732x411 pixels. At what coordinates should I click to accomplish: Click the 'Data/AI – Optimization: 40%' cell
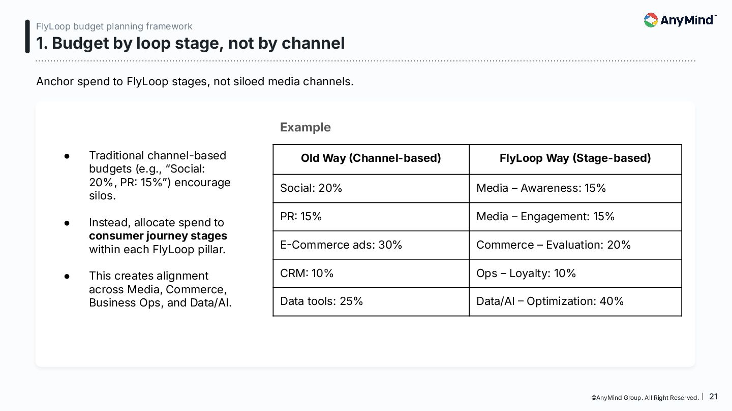pyautogui.click(x=575, y=302)
